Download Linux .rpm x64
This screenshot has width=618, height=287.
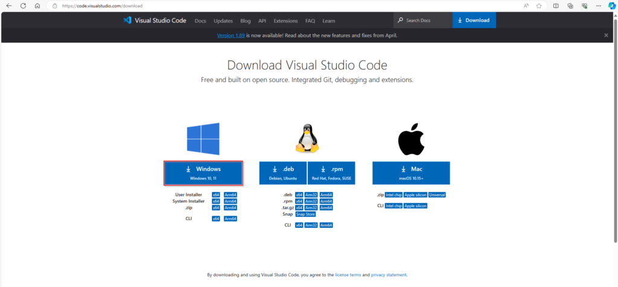(299, 201)
